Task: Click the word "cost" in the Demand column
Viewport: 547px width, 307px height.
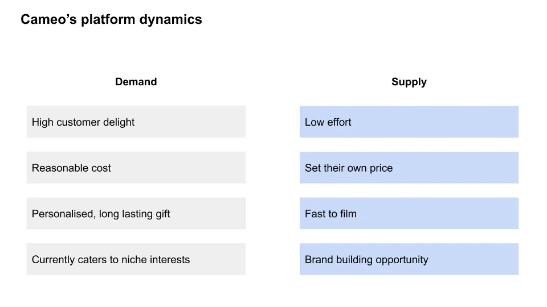Action: [101, 168]
